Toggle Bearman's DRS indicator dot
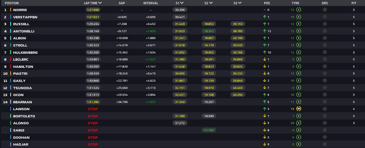Screen dimensions: 365x148 coord(325,102)
